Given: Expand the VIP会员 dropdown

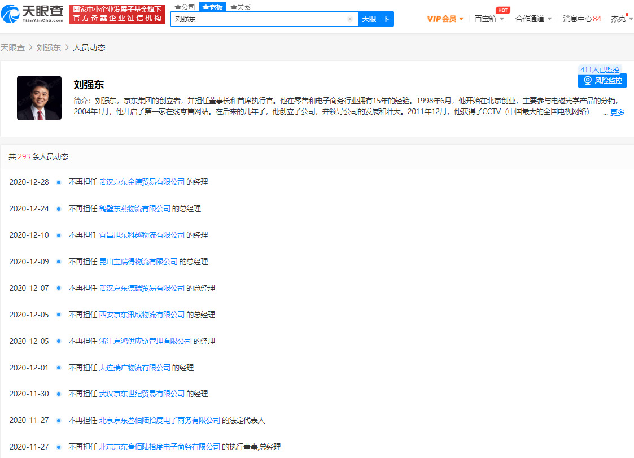Looking at the screenshot, I should tap(445, 19).
